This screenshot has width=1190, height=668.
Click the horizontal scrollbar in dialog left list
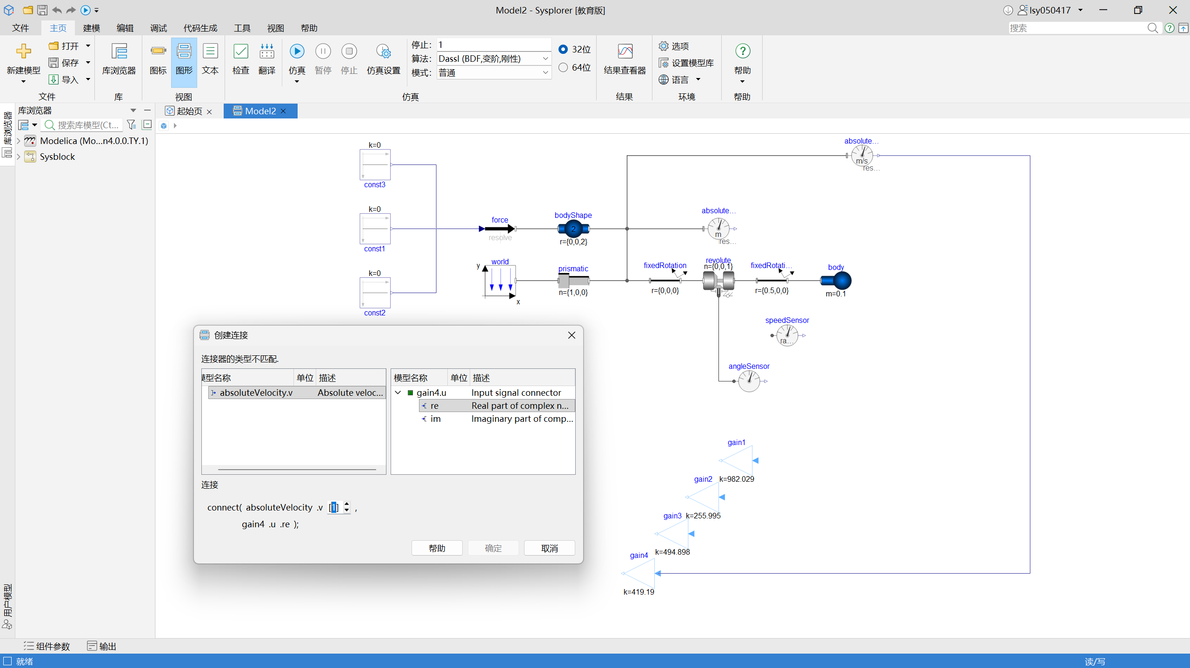297,470
